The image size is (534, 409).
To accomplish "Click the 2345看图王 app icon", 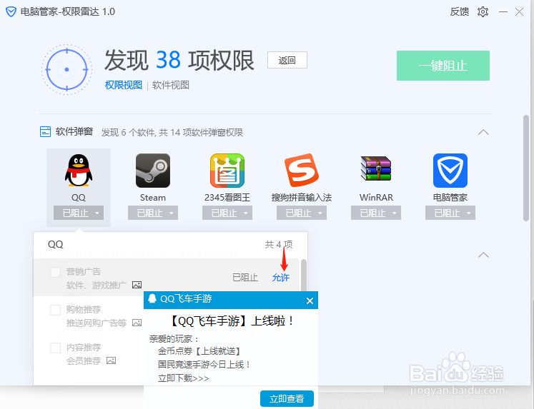I will coord(227,171).
